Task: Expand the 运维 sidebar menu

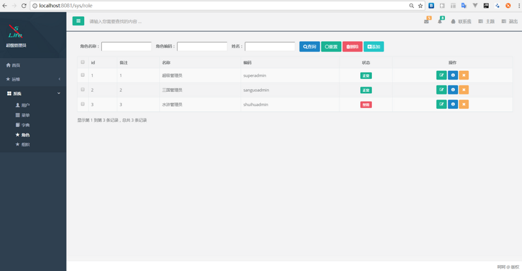Action: 33,79
